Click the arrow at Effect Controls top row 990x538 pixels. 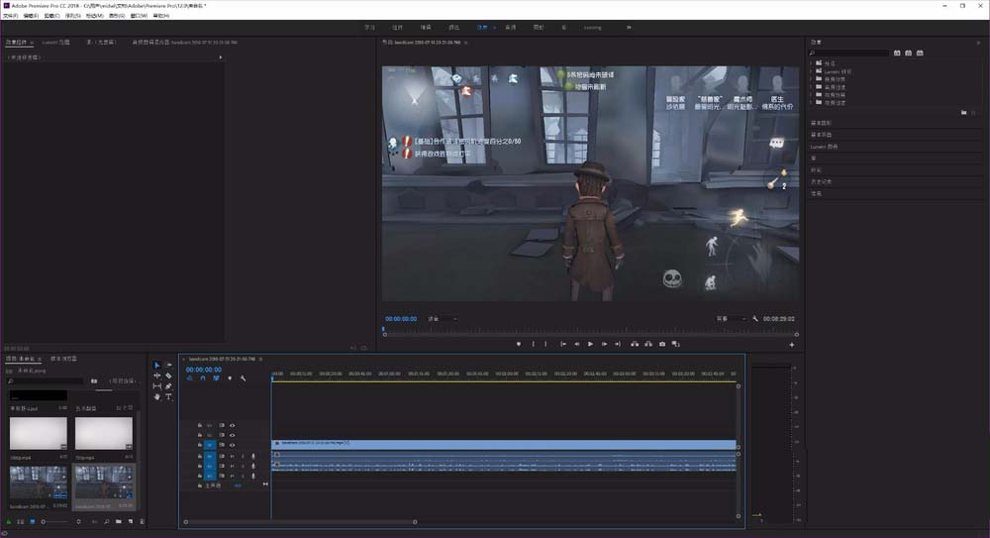pyautogui.click(x=221, y=57)
